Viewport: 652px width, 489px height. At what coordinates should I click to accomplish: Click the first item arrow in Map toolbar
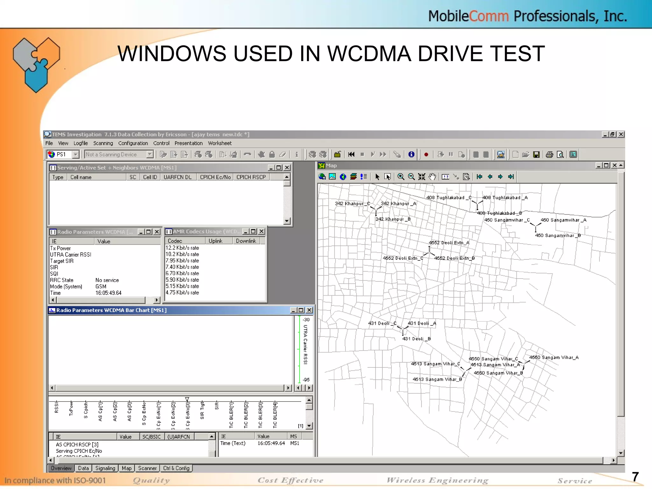coord(479,177)
